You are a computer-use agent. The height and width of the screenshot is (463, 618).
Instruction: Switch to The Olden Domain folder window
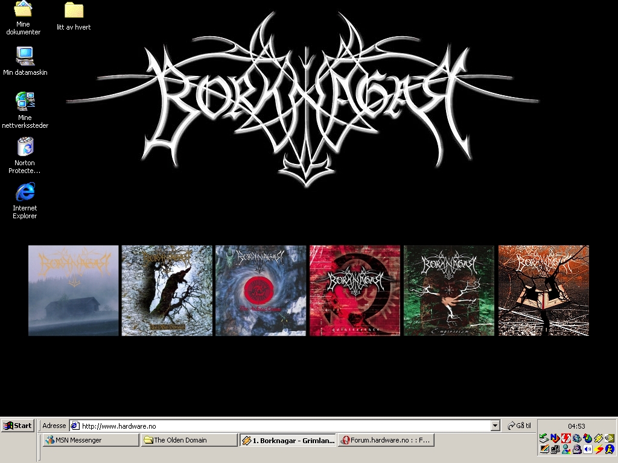tap(190, 440)
